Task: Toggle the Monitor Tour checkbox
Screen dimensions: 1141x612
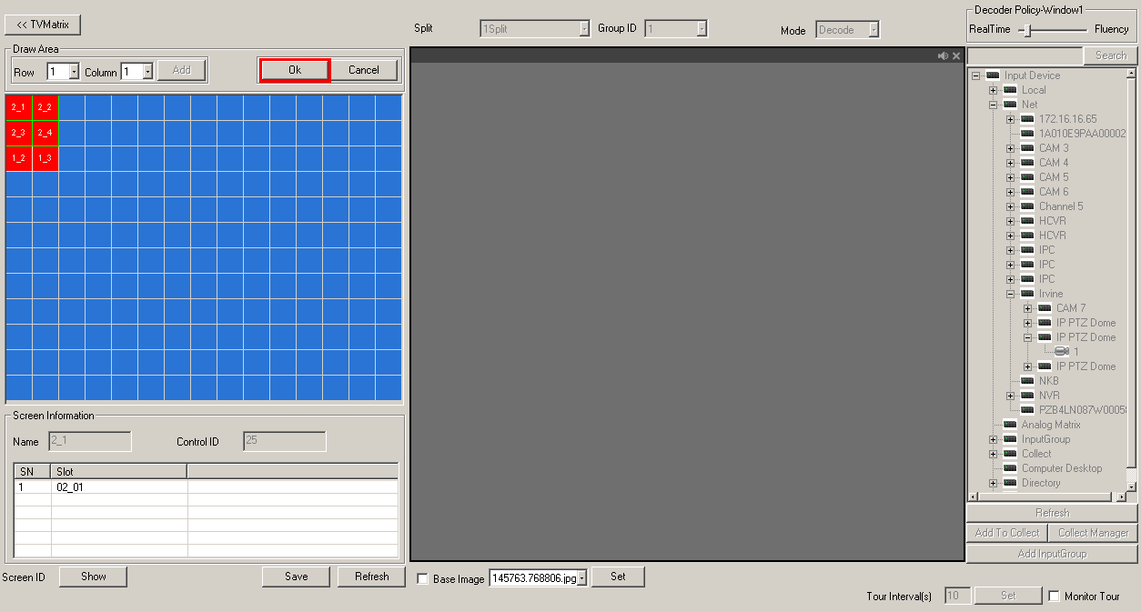Action: tap(1055, 597)
